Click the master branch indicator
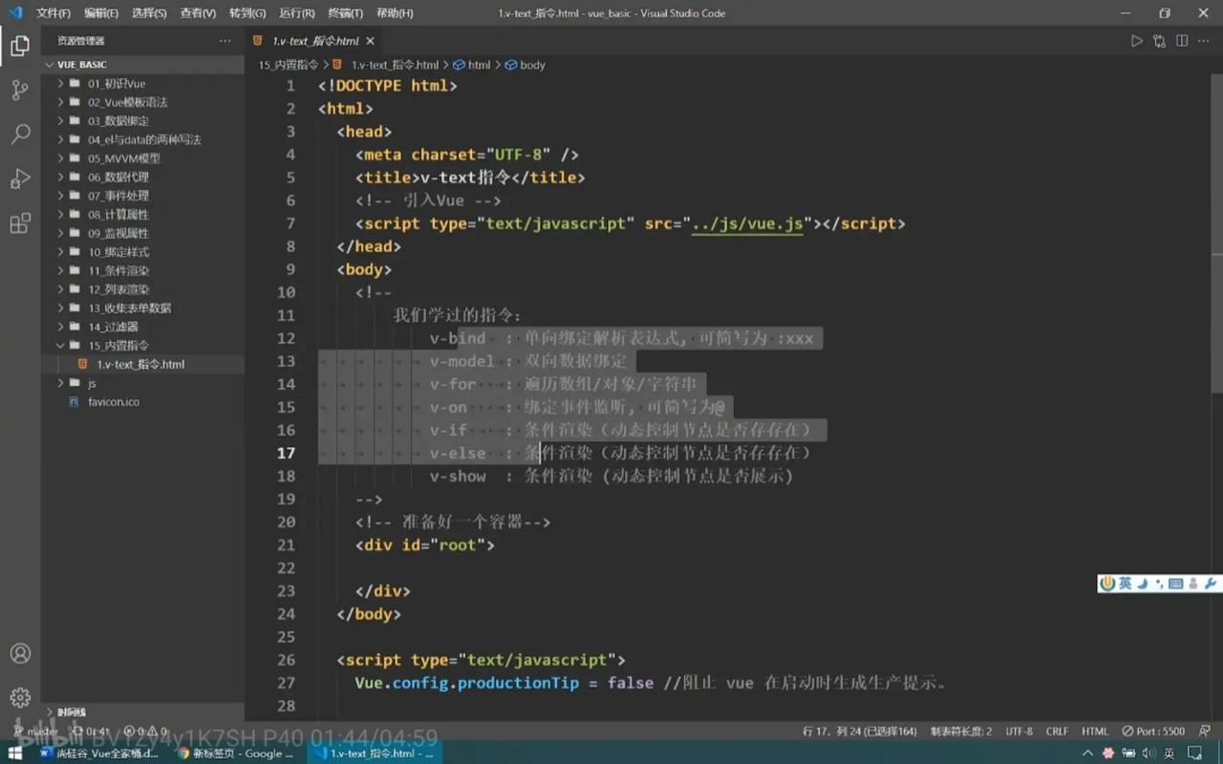1223x764 pixels. pyautogui.click(x=33, y=732)
